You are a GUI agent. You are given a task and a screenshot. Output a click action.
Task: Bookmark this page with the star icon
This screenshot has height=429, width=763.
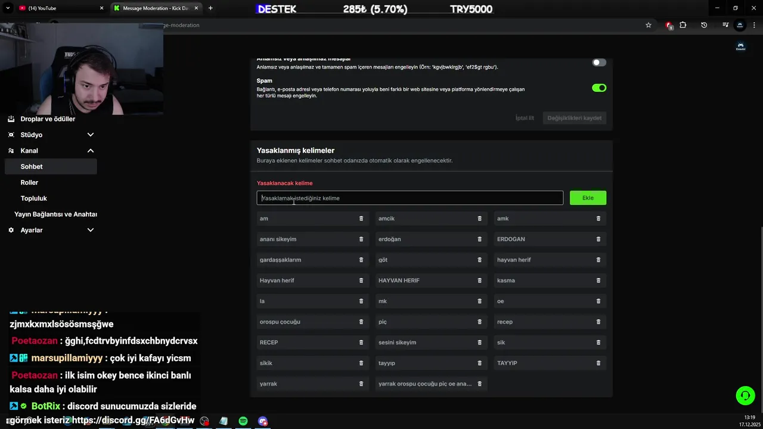[649, 25]
